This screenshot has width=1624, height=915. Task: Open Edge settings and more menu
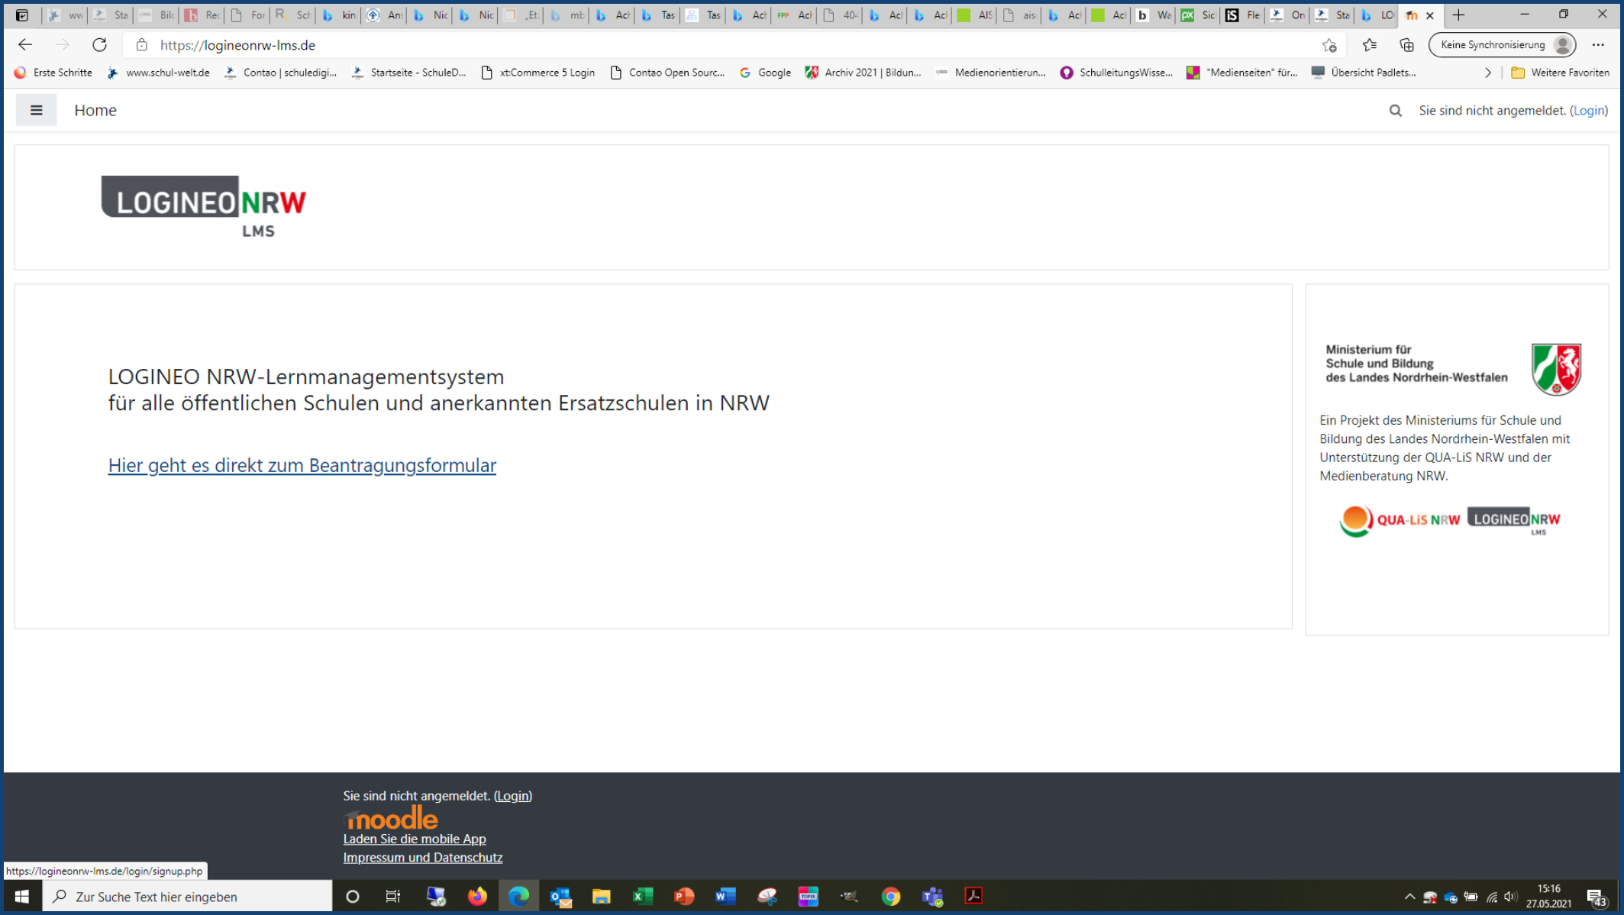point(1598,45)
